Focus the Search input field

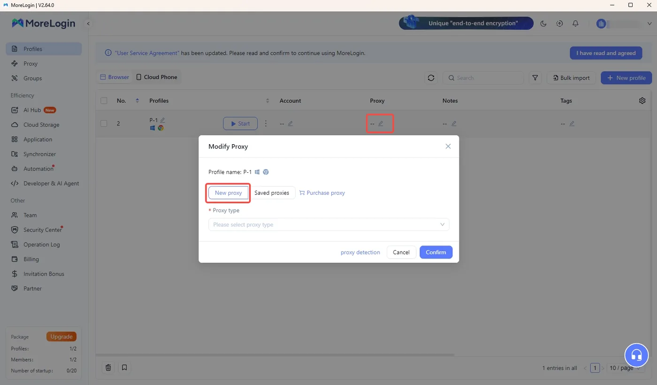(483, 78)
